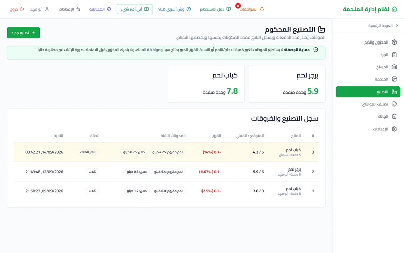Screen dimensions: 404x253
Task: Click the bell icon for الموافقات
Action: [262, 9]
